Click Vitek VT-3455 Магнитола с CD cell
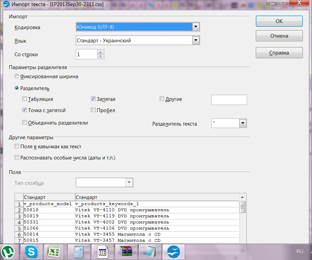 pyautogui.click(x=157, y=234)
